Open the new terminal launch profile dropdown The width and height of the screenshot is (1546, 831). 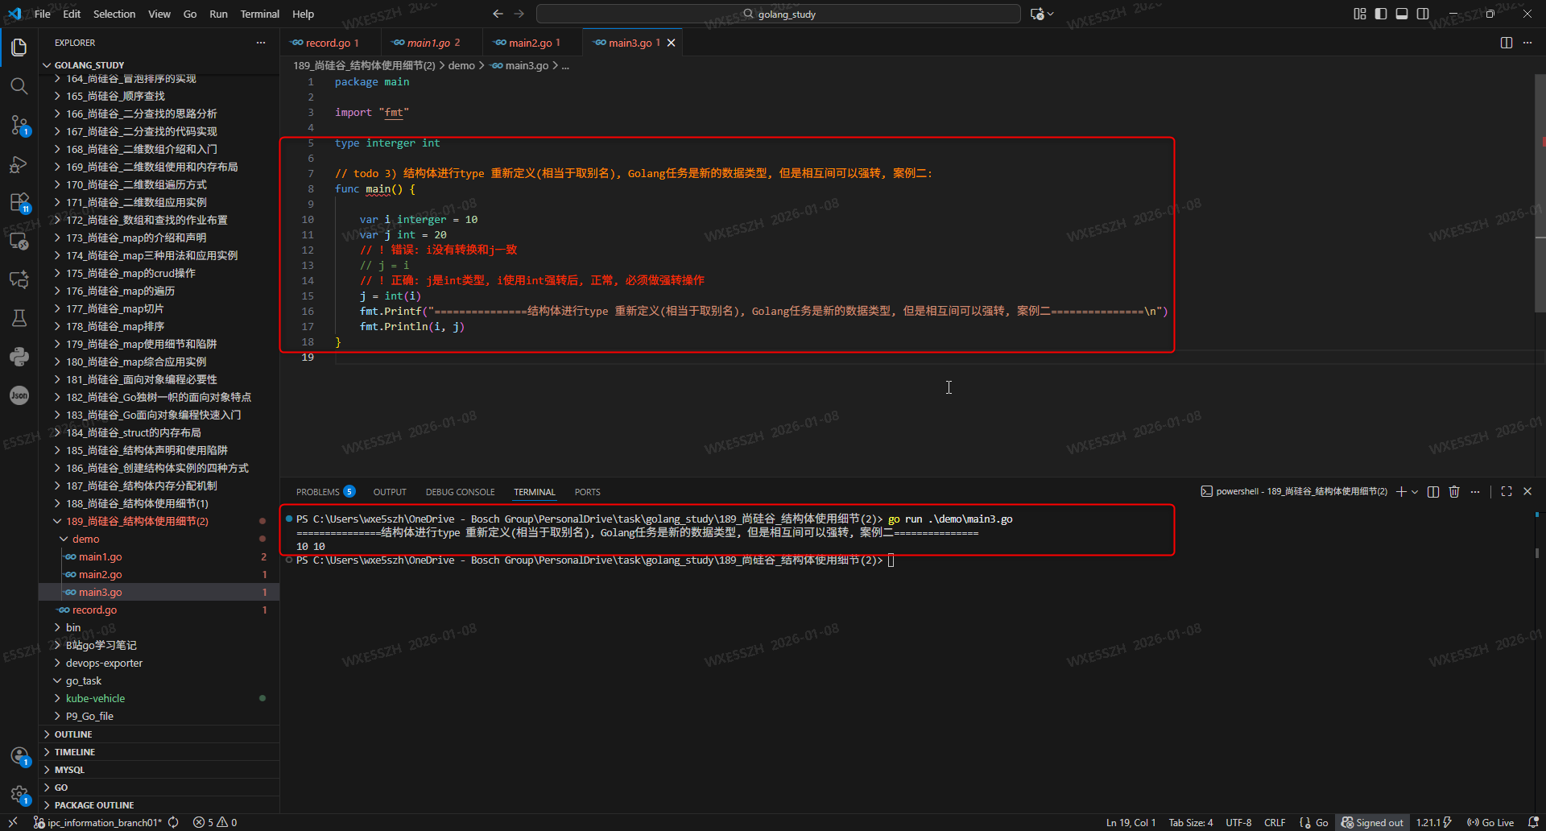coord(1415,491)
